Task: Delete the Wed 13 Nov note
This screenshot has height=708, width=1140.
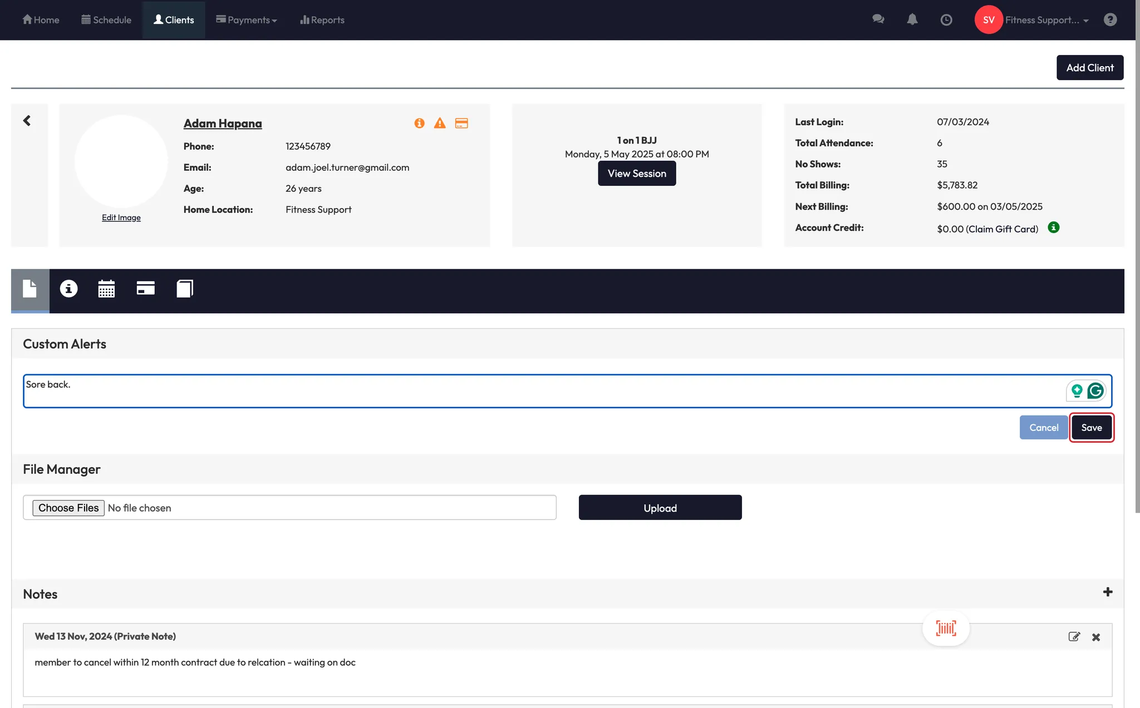Action: (x=1095, y=637)
